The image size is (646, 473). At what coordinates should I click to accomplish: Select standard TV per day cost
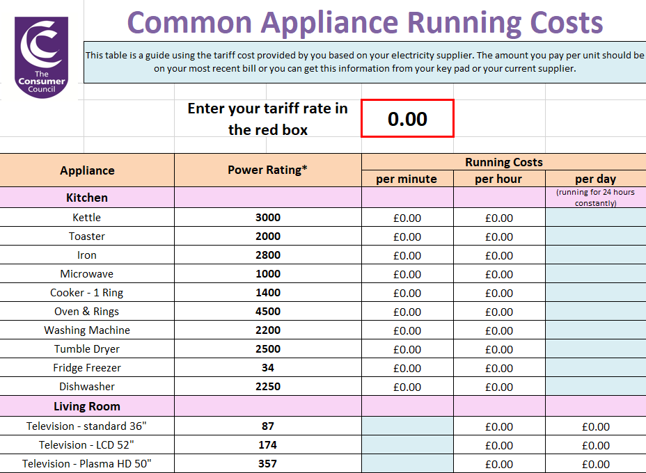596,426
